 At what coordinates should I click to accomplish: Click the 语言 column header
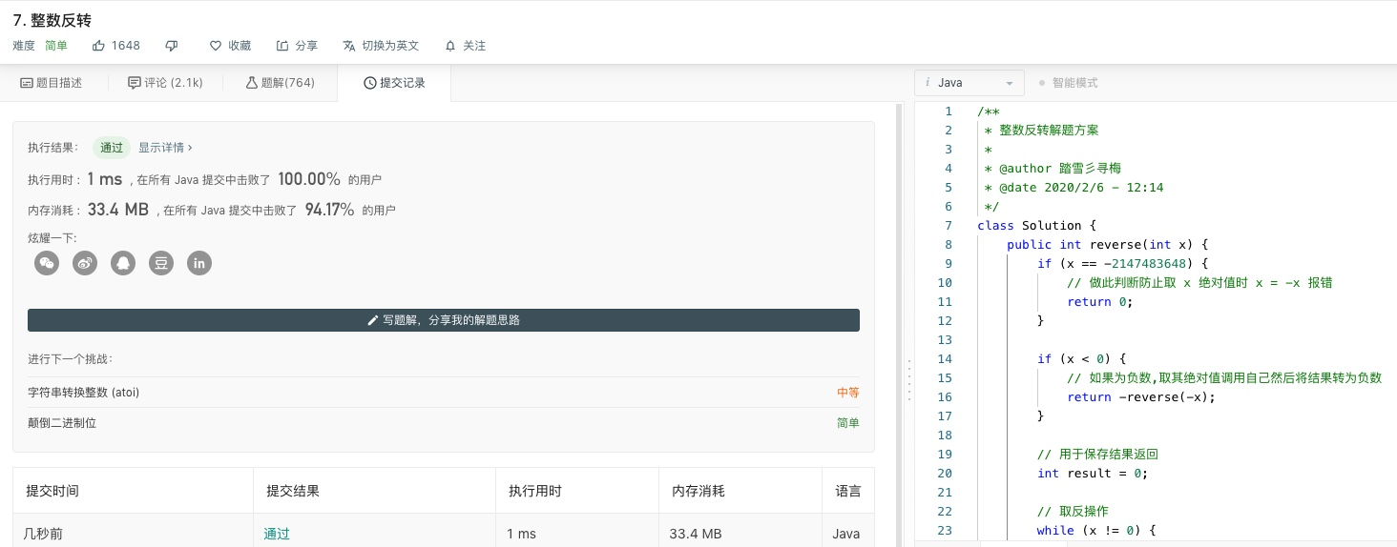(x=848, y=492)
